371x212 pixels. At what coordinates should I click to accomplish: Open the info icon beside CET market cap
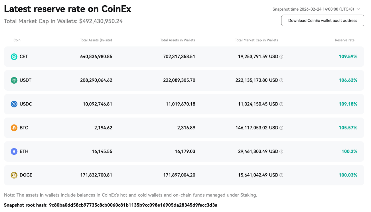click(281, 56)
